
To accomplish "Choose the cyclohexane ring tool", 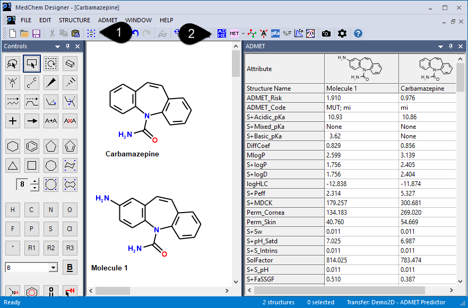I will [x=13, y=146].
